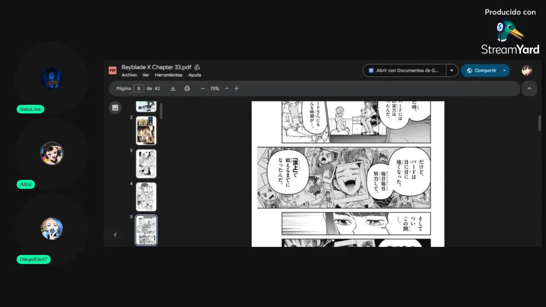
Task: Click the DiegoElio17 name label
Action: [x=34, y=259]
